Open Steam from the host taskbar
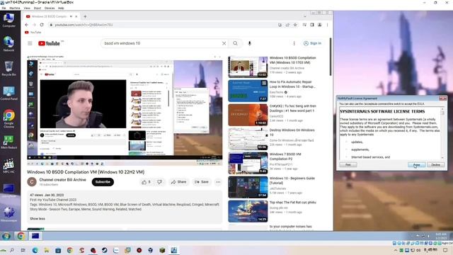The width and height of the screenshot is (453, 255). click(104, 250)
